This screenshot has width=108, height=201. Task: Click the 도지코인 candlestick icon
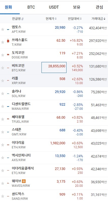8,54
